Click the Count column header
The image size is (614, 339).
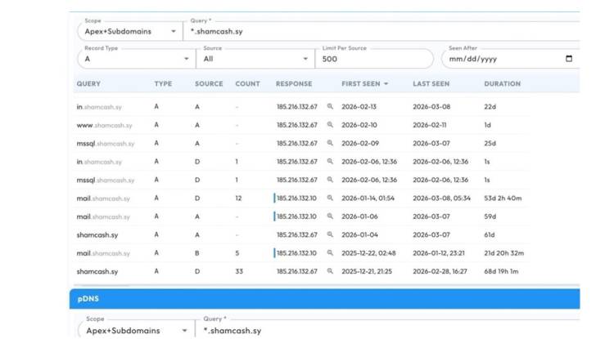247,84
